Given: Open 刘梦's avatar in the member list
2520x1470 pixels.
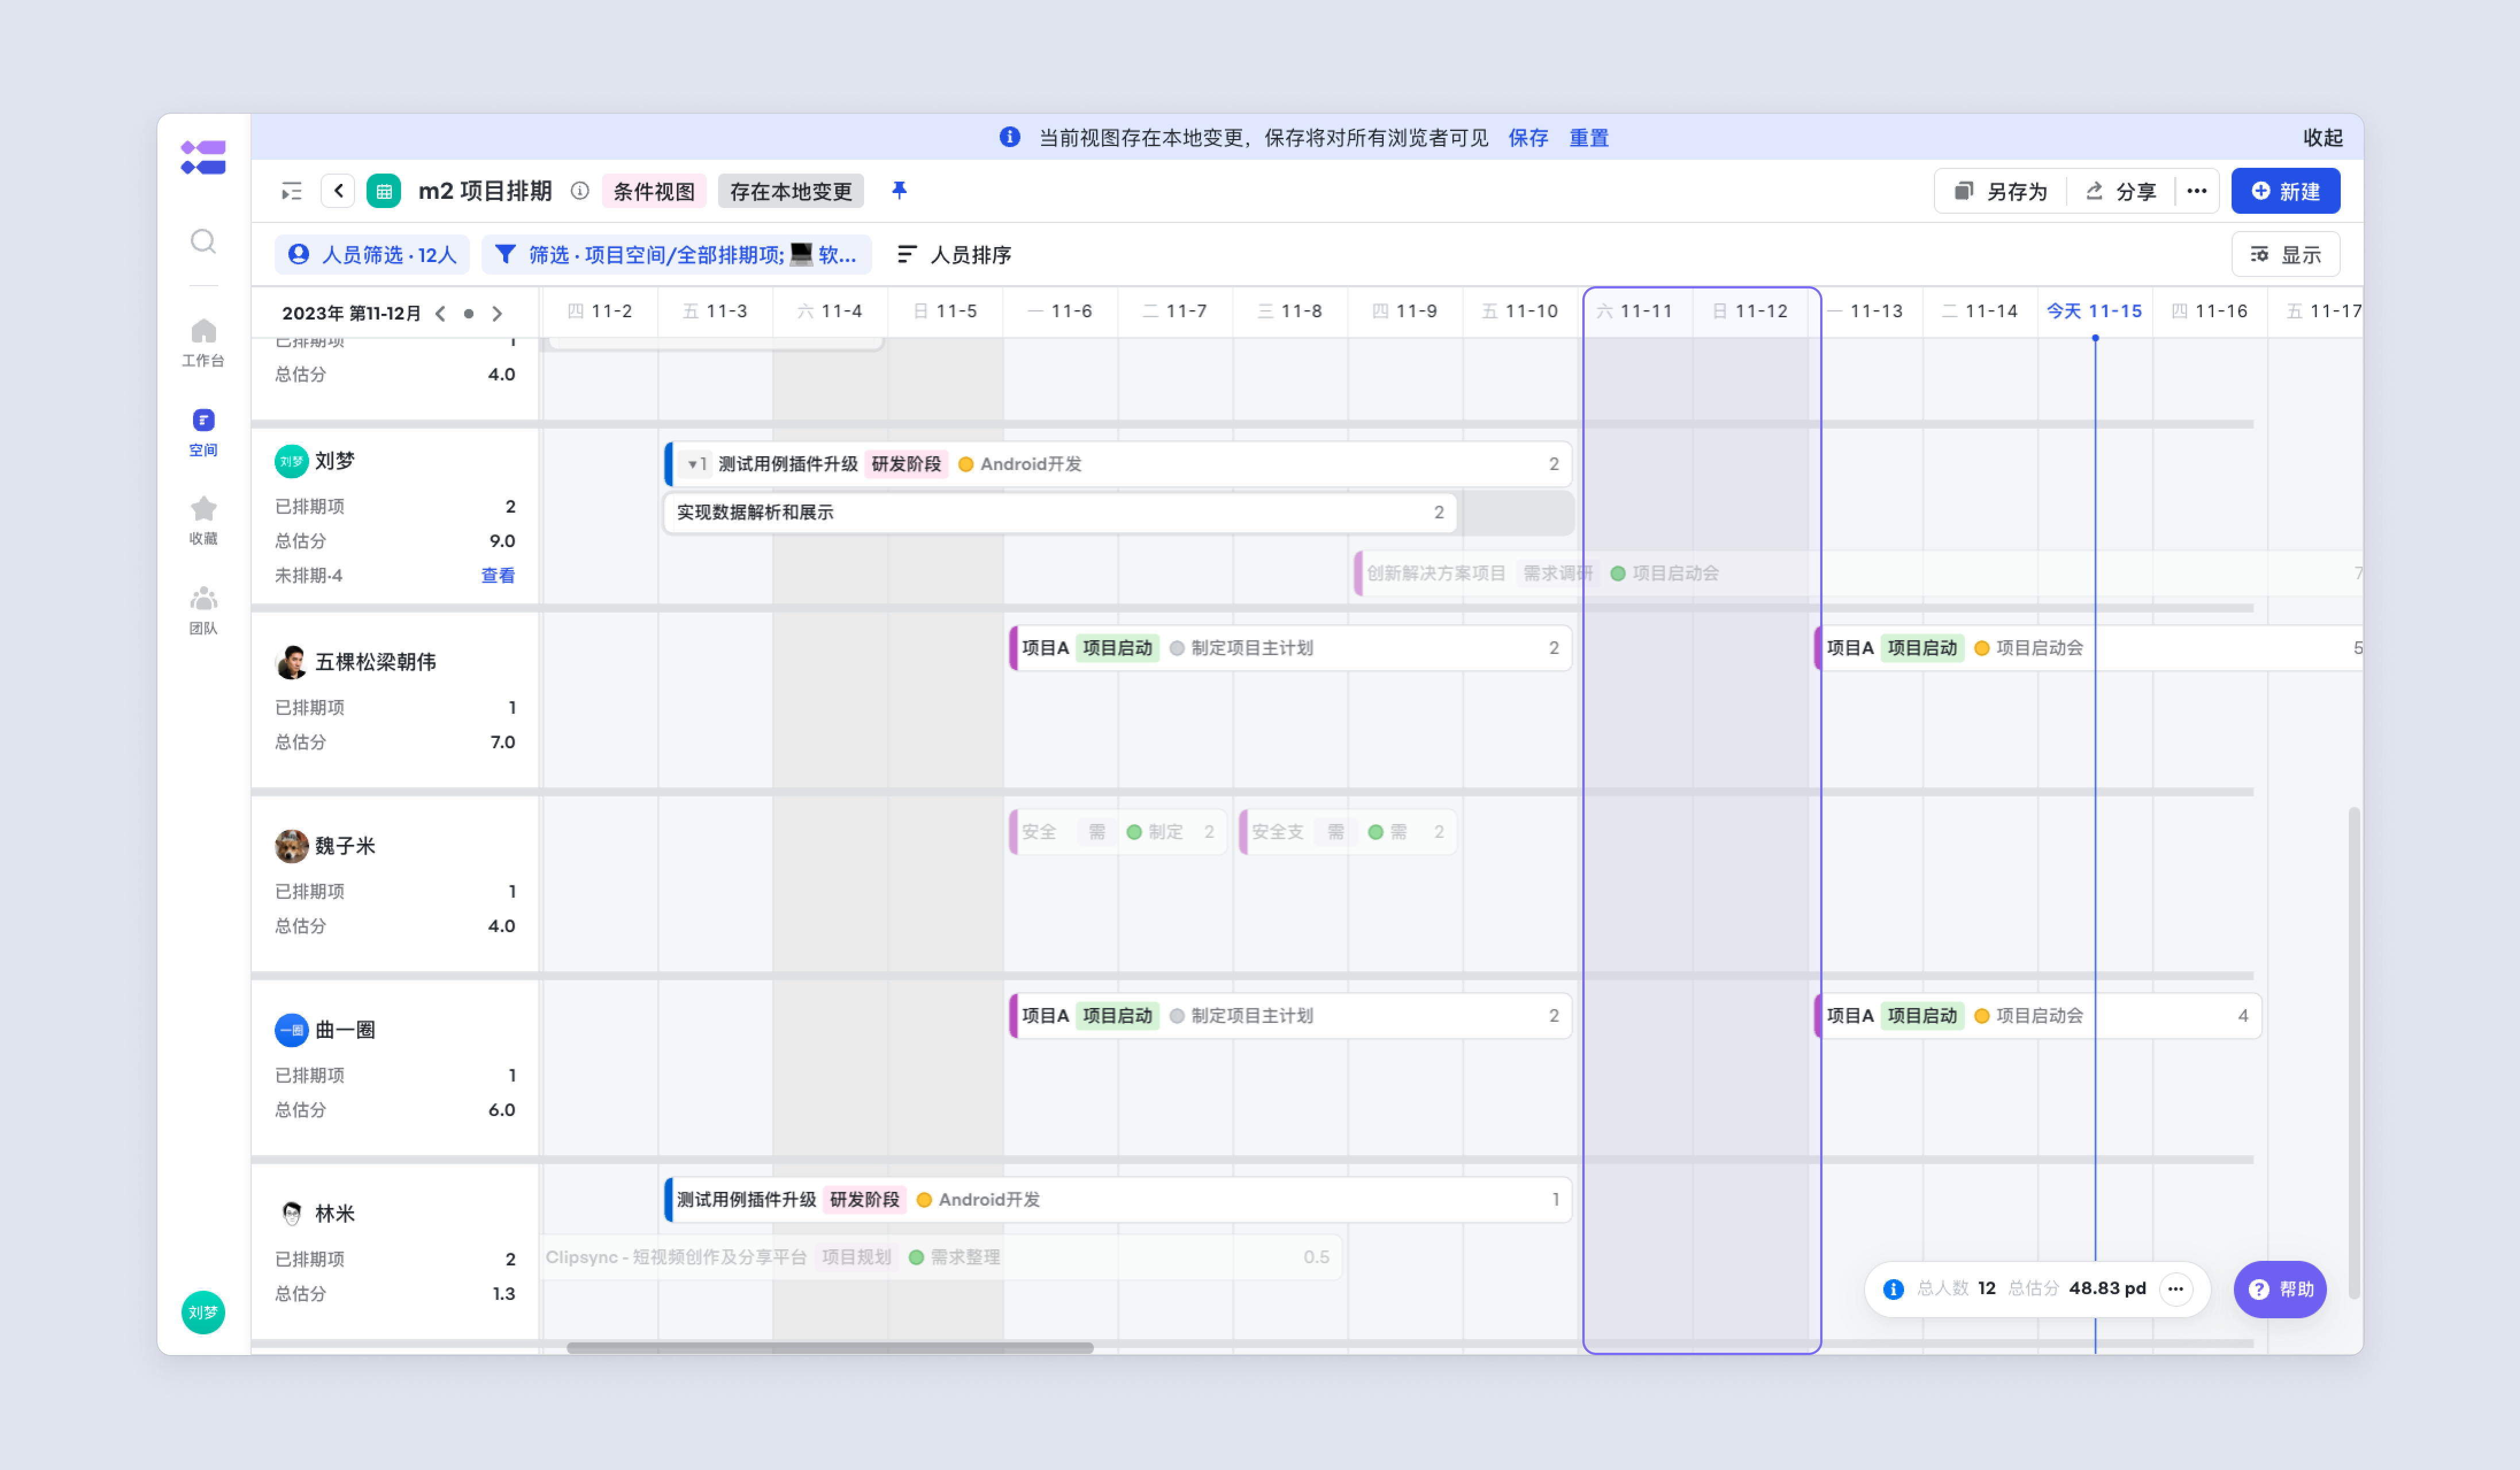Looking at the screenshot, I should tap(291, 461).
